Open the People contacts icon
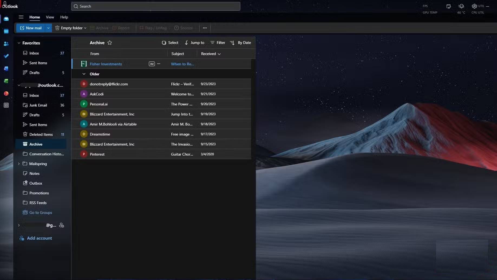Image resolution: width=497 pixels, height=280 pixels. [6, 44]
